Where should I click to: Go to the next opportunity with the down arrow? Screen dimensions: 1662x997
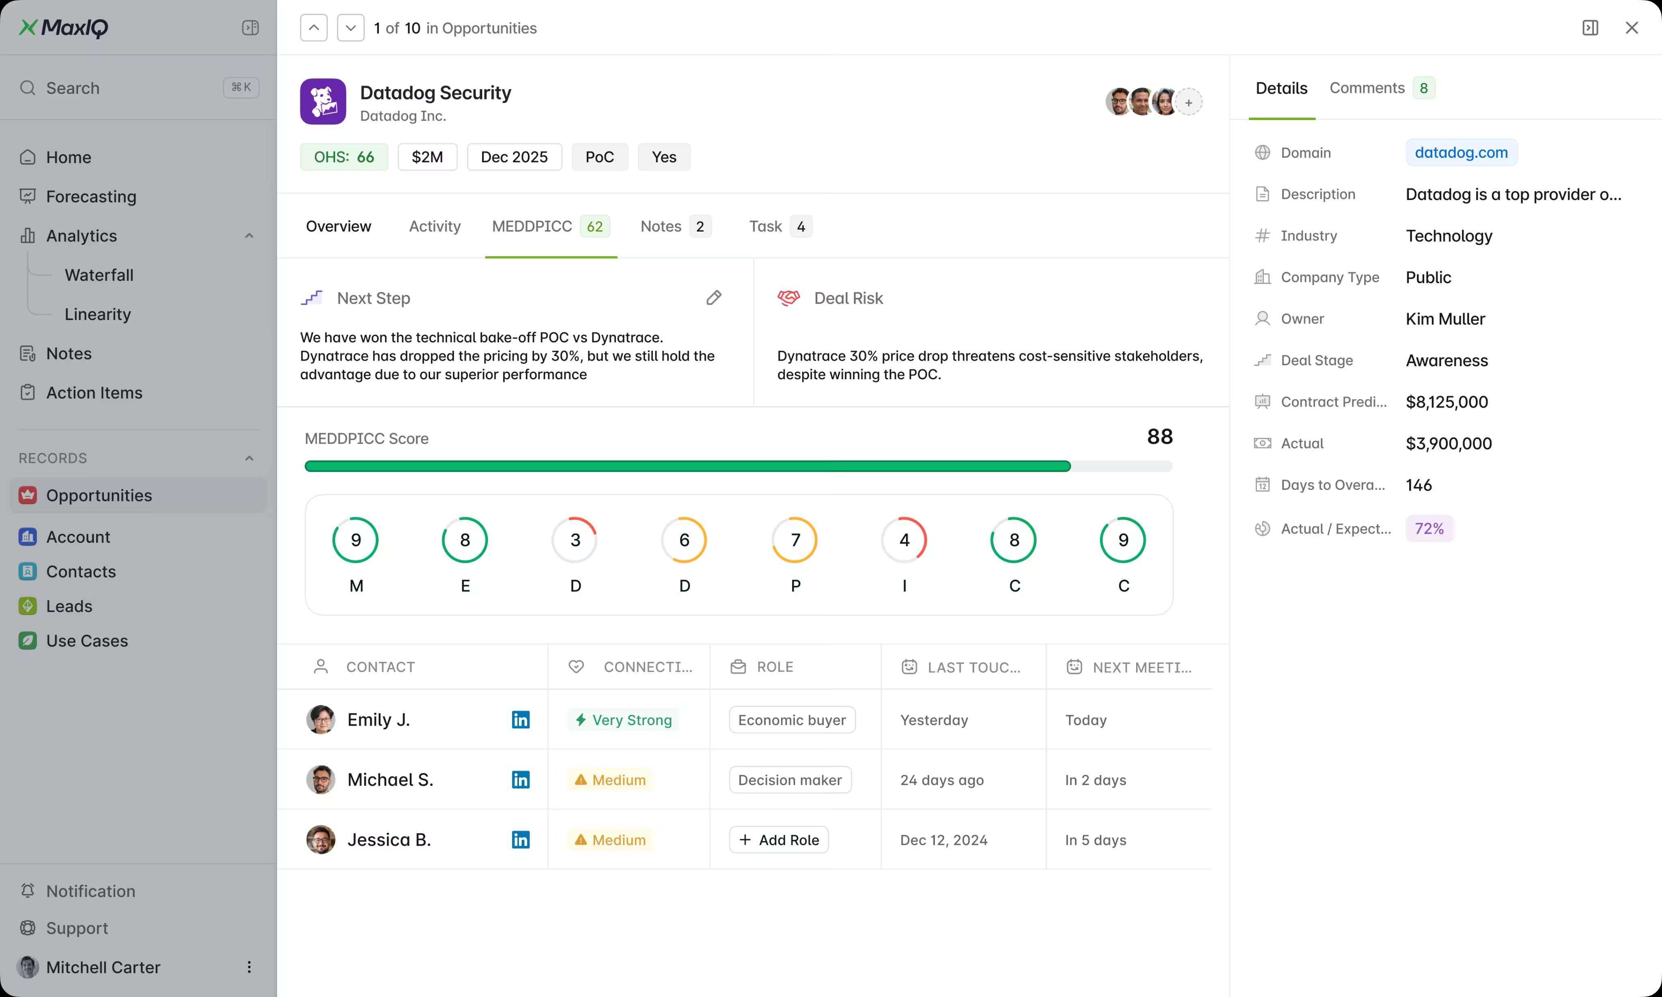(350, 28)
